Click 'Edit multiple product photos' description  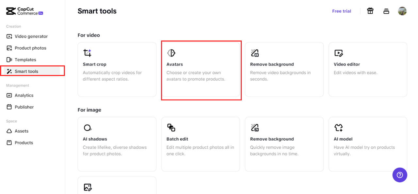(x=200, y=150)
